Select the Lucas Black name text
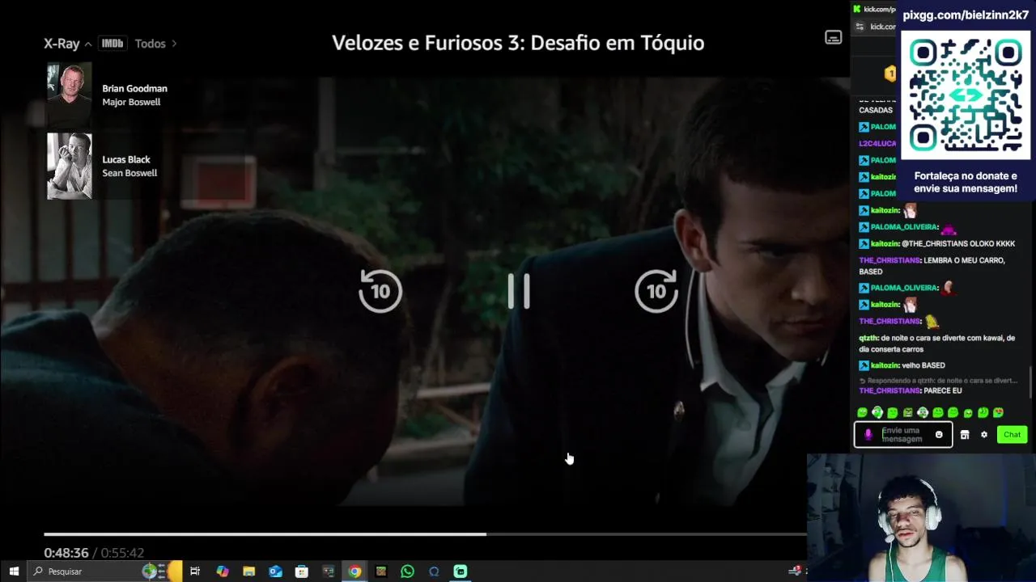 [x=126, y=160]
